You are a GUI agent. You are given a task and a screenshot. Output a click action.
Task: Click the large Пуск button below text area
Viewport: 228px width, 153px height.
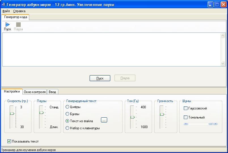click(x=100, y=78)
